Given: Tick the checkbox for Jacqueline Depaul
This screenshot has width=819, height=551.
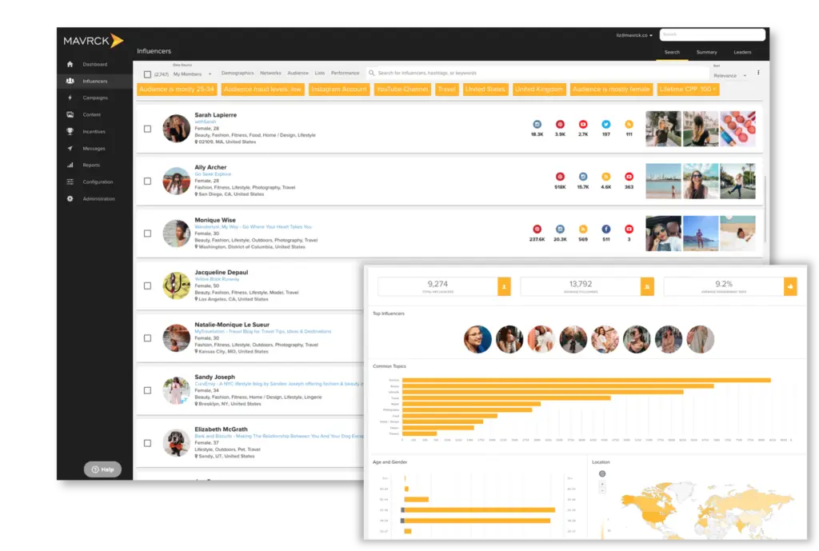Looking at the screenshot, I should point(147,285).
